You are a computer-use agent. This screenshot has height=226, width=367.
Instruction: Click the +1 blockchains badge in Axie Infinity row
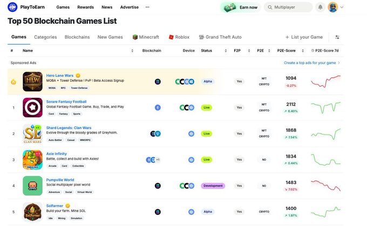pos(158,160)
